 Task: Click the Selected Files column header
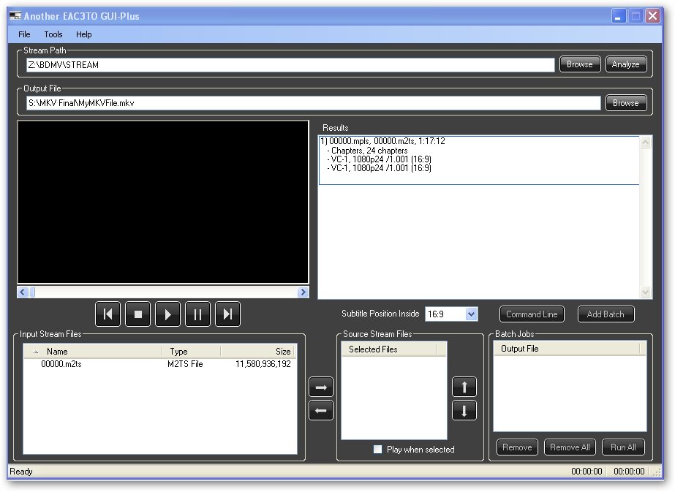click(x=389, y=349)
